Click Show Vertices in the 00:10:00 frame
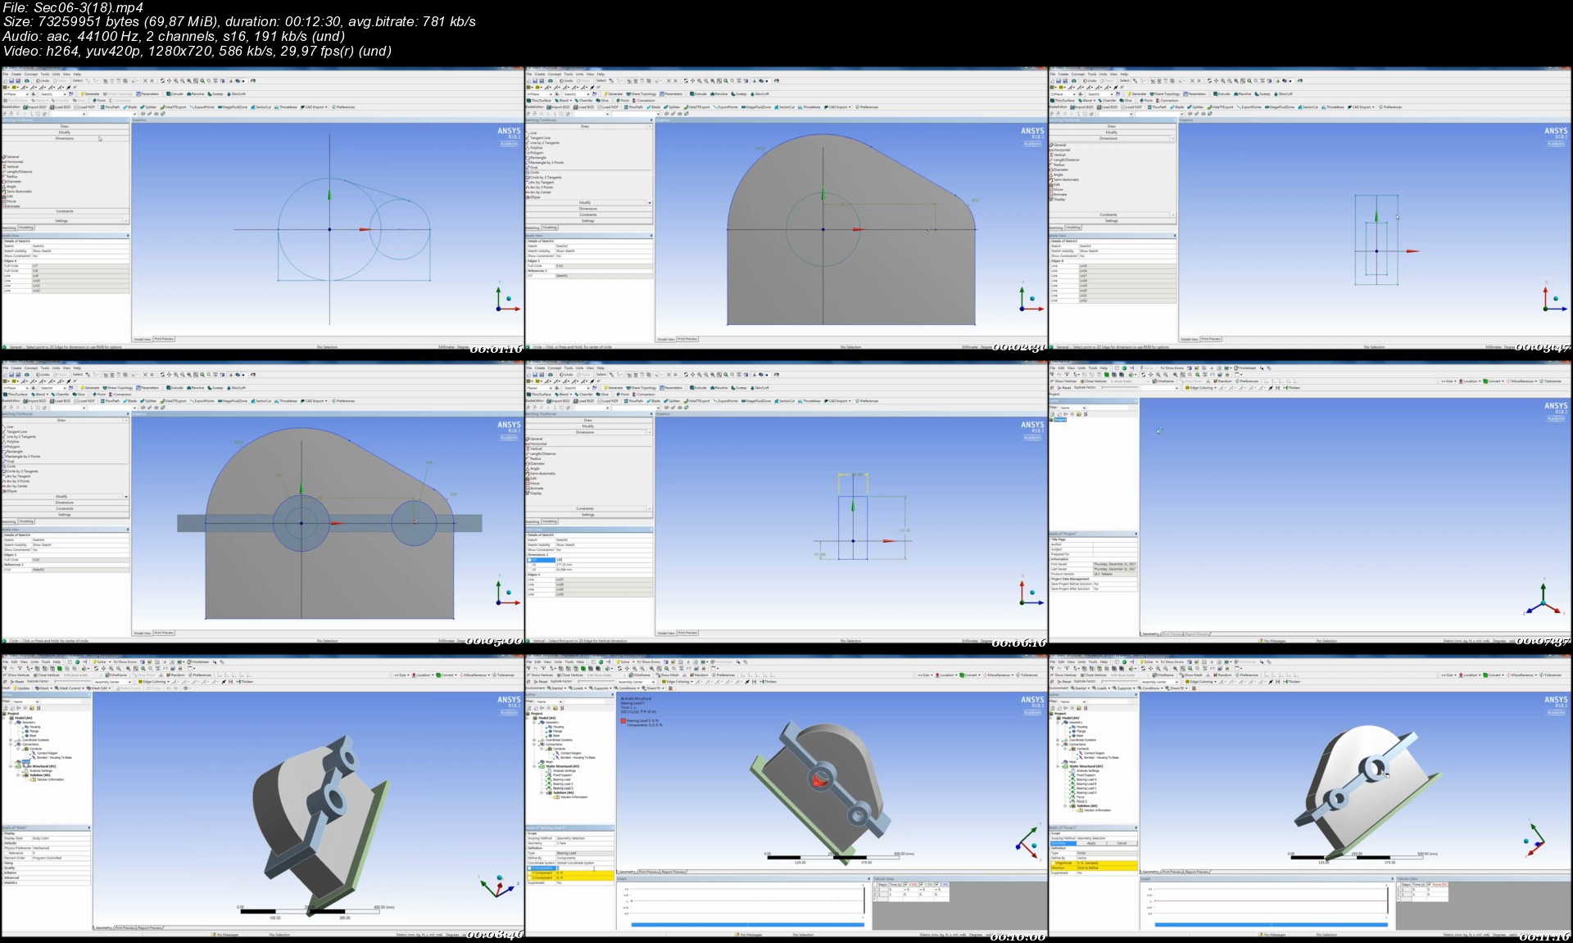The height and width of the screenshot is (943, 1573). 540,675
